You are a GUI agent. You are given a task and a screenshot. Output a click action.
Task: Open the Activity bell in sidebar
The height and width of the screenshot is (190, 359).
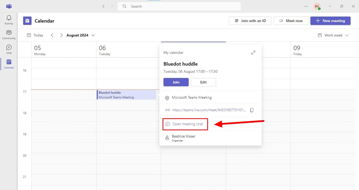tap(9, 20)
